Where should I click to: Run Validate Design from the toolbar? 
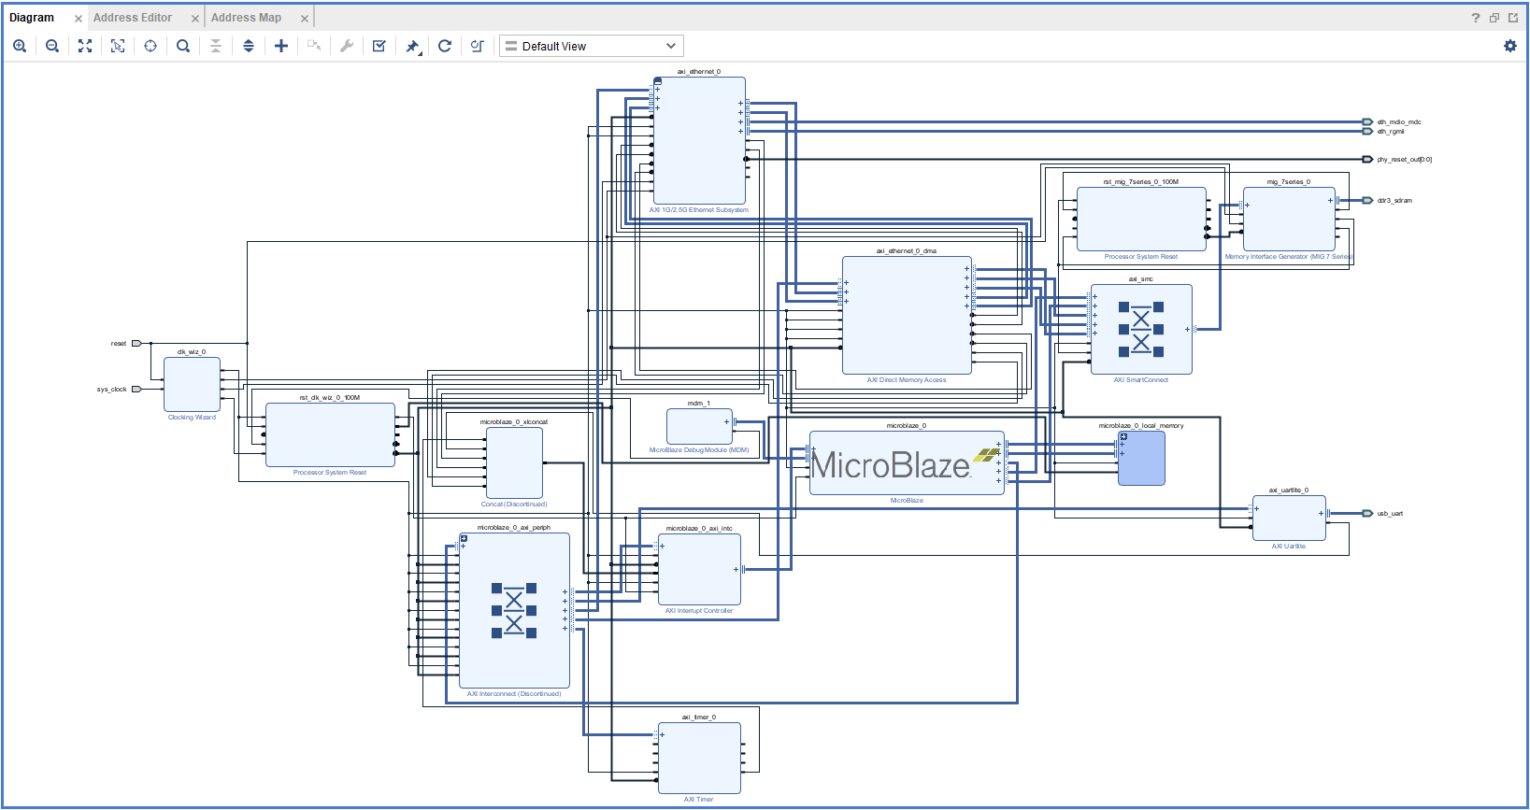(x=379, y=46)
